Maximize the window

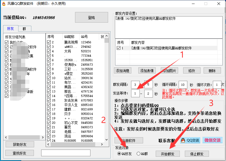[x=206, y=4]
